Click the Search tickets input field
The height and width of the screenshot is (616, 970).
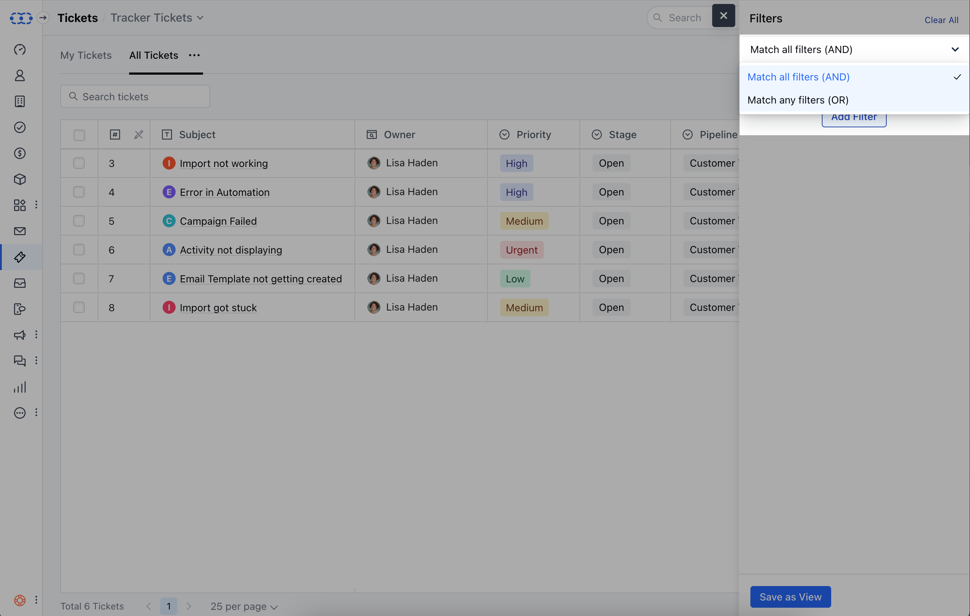point(135,96)
